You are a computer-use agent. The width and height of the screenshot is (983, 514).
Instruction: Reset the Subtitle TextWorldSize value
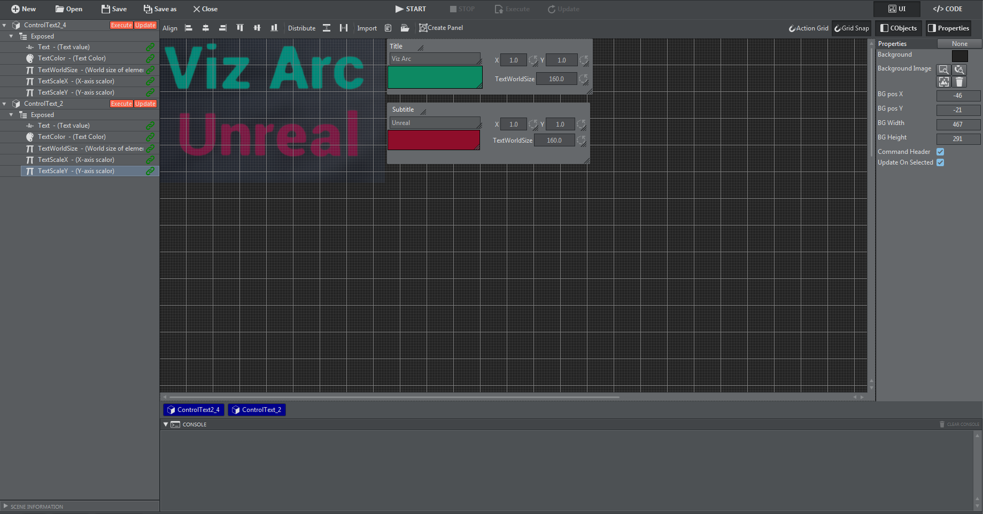coord(582,141)
